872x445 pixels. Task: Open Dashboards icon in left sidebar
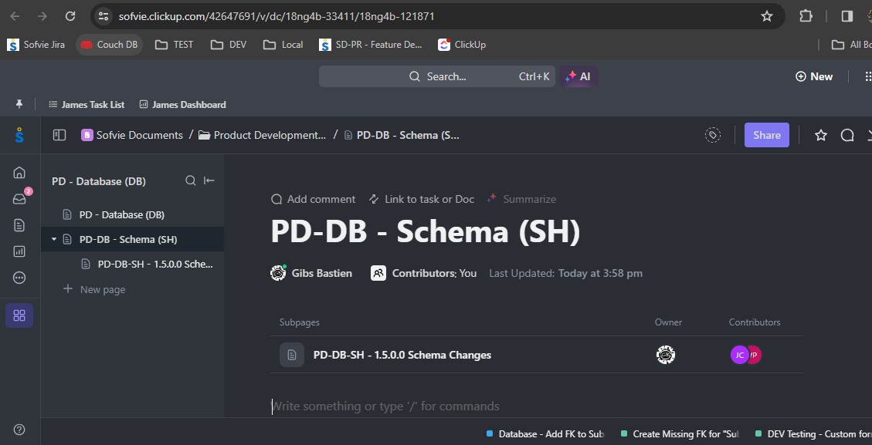[19, 251]
